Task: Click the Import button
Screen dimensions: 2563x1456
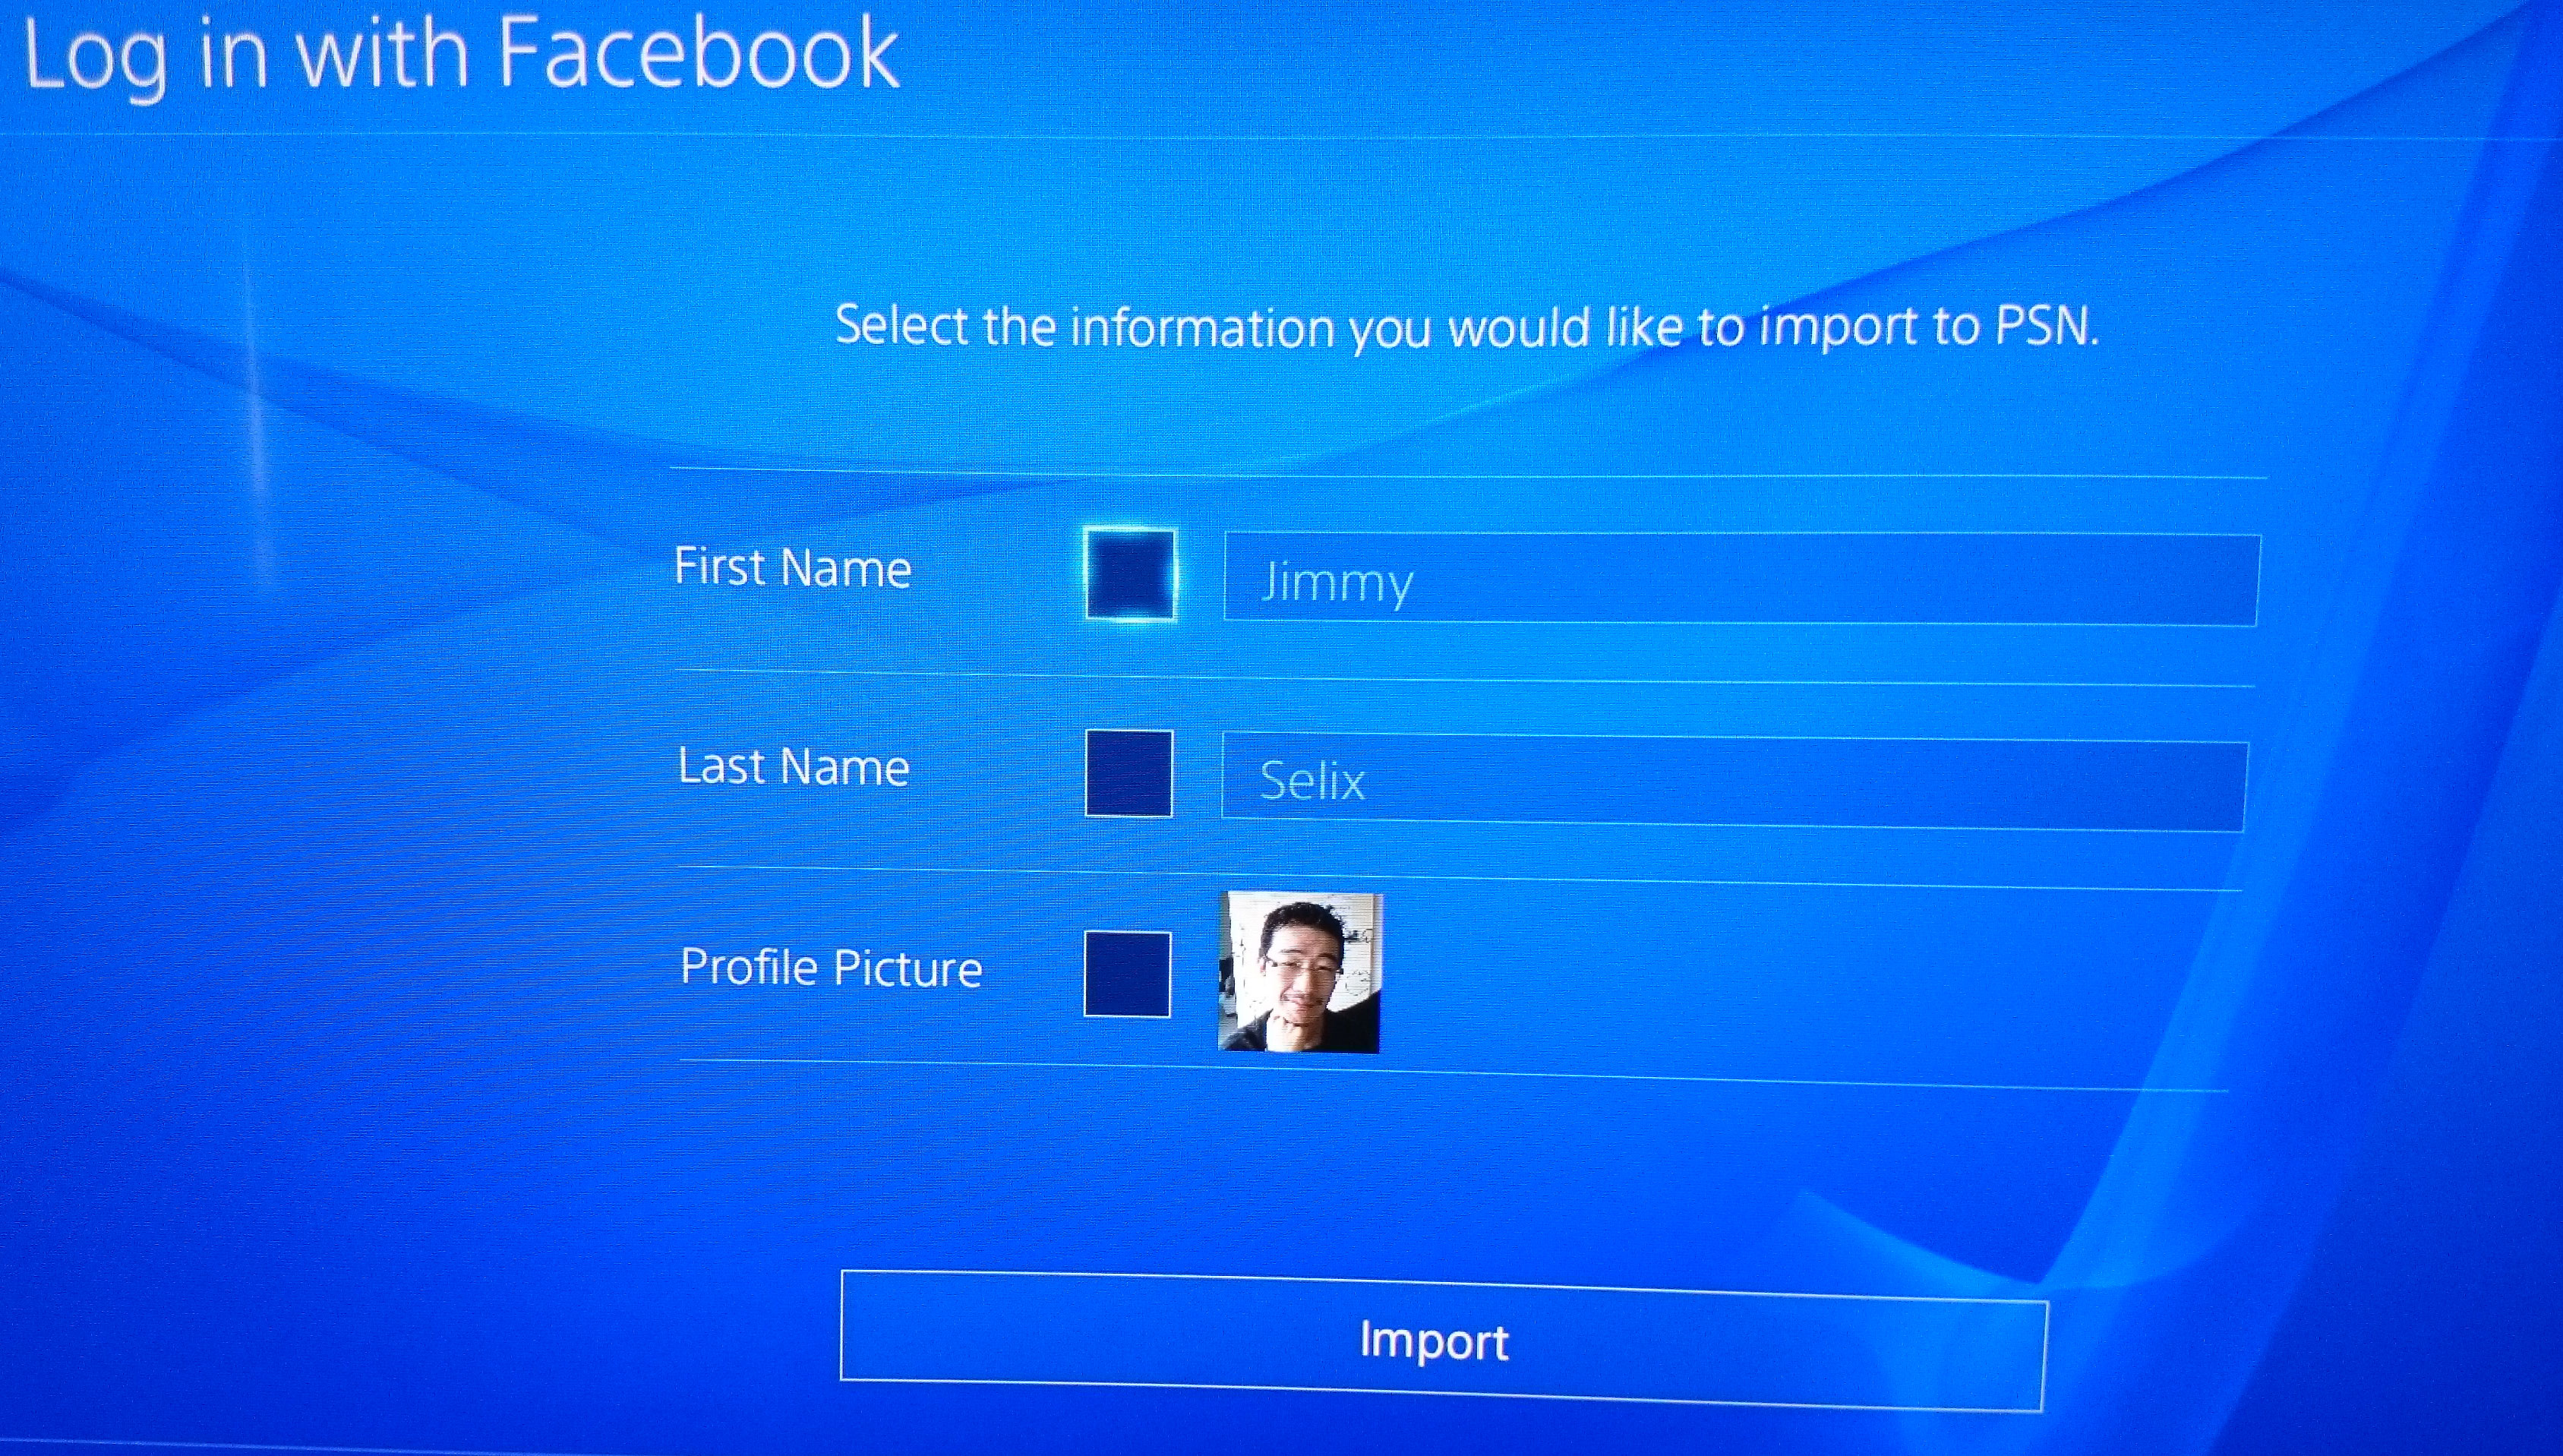Action: coord(1444,1340)
